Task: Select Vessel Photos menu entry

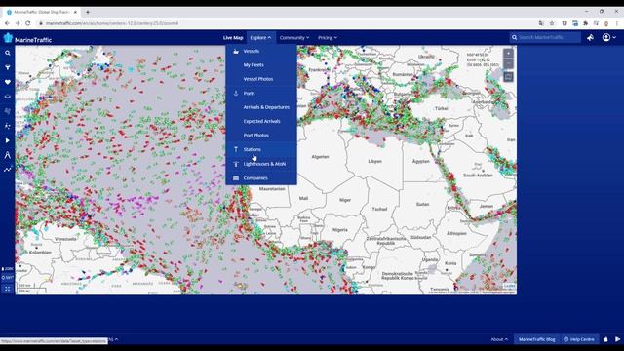Action: (x=261, y=79)
